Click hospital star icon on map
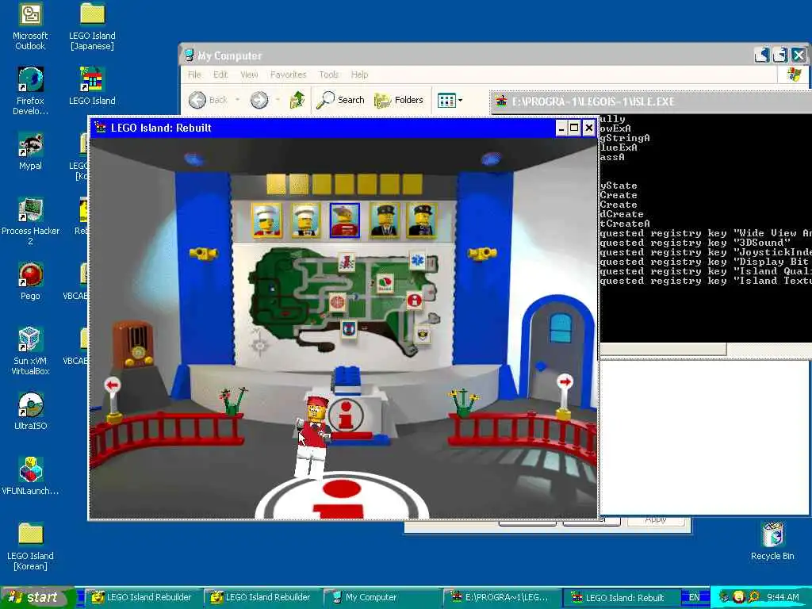 click(417, 260)
